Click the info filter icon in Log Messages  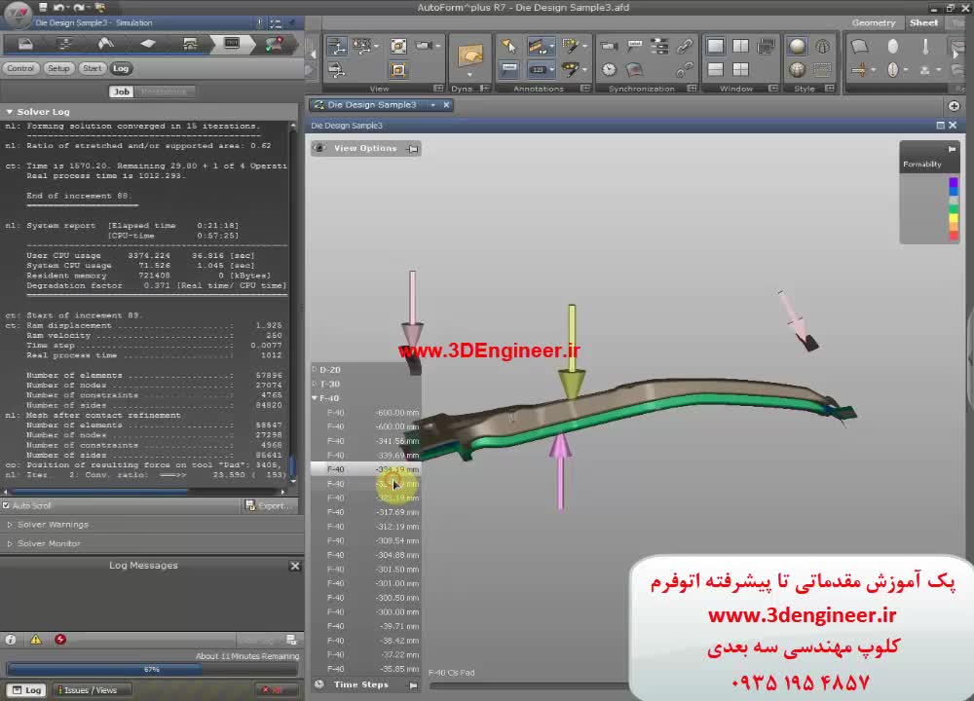pyautogui.click(x=11, y=640)
